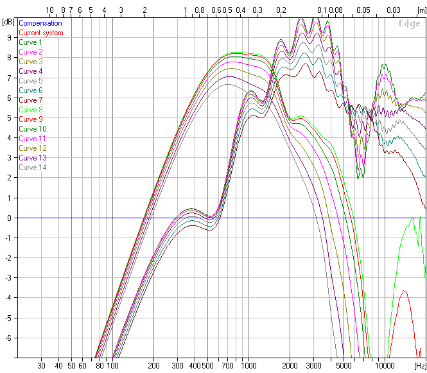The height and width of the screenshot is (373, 427).
Task: Select Curve 12 in the legend
Action: click(x=33, y=148)
